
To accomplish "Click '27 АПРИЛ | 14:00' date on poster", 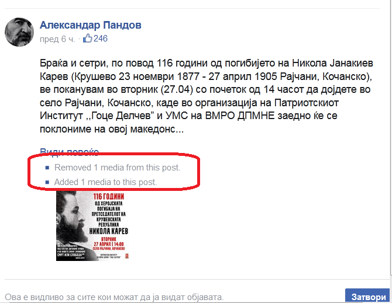I will [109, 244].
